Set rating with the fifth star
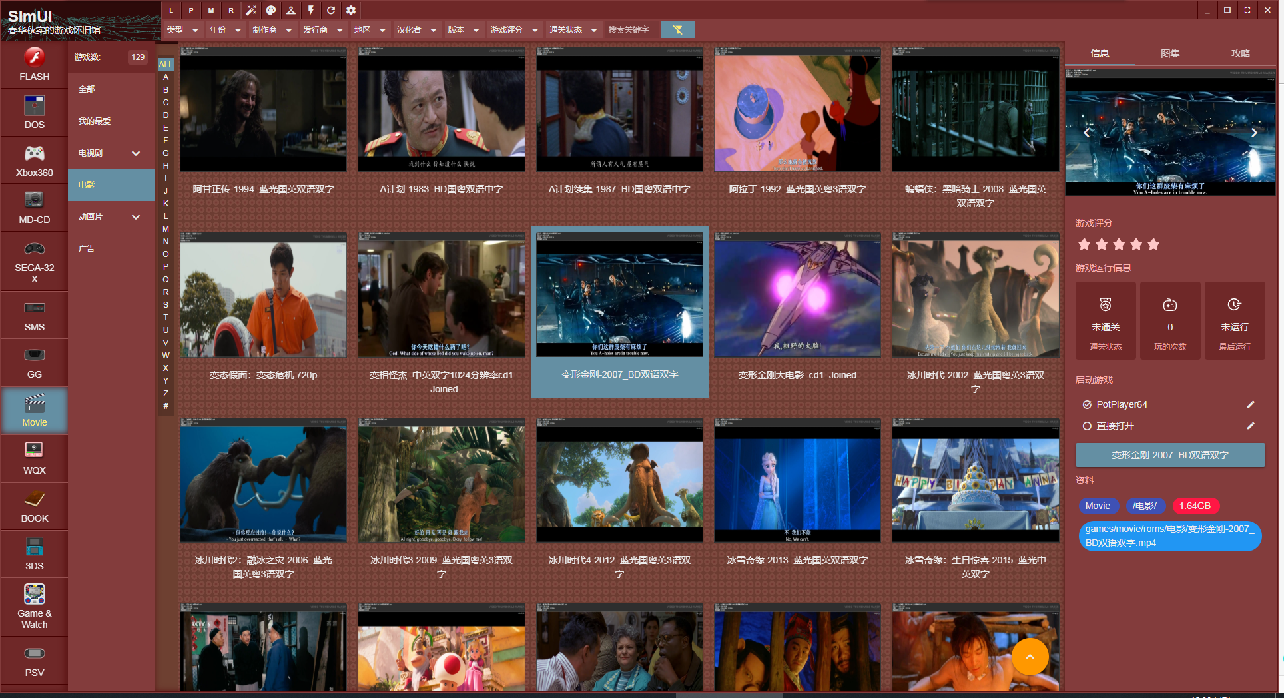Image resolution: width=1284 pixels, height=698 pixels. tap(1153, 244)
